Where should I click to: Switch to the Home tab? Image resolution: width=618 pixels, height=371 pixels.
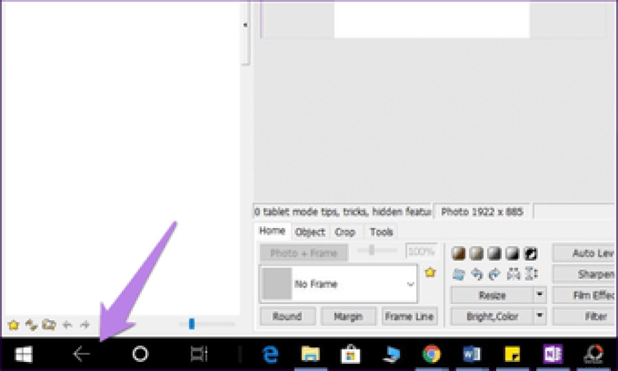[272, 231]
